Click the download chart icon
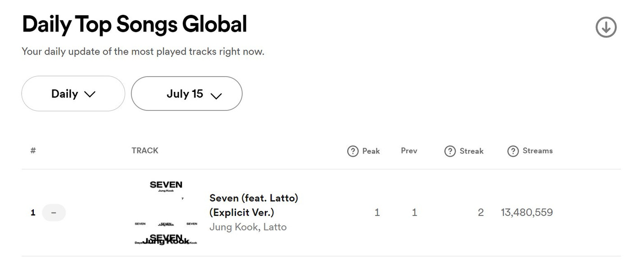The image size is (626, 260). coord(605,27)
